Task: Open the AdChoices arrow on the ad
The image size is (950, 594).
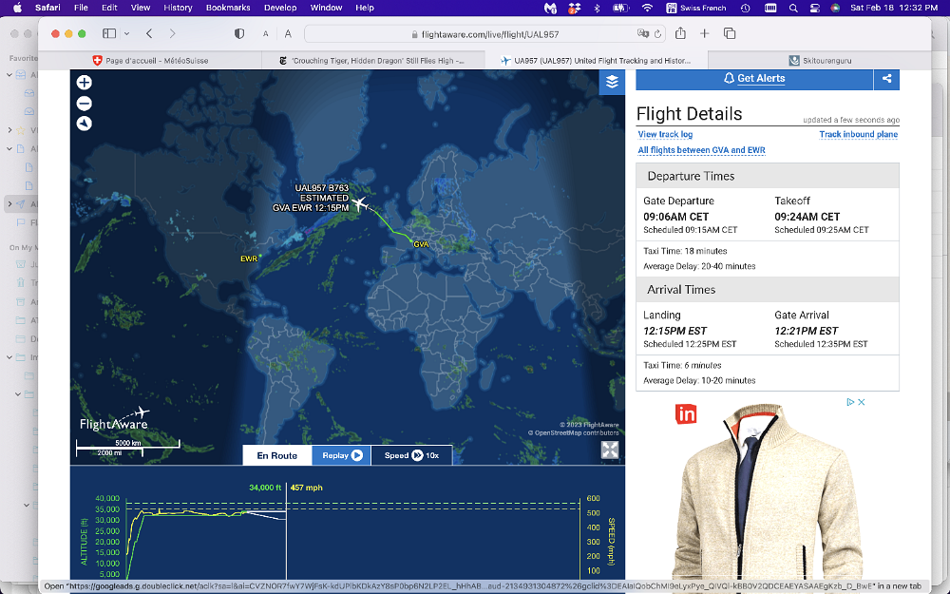Action: click(x=851, y=402)
